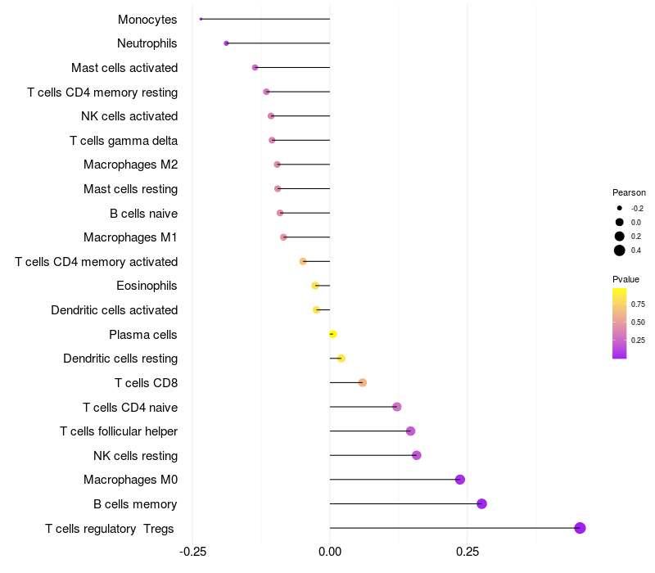Screen dimensions: 655x573
Task: Click the Neutrophils lollipop dot
Action: (226, 43)
